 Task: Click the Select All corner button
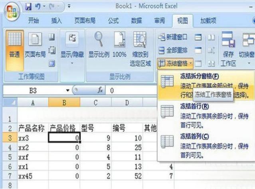coord(10,102)
